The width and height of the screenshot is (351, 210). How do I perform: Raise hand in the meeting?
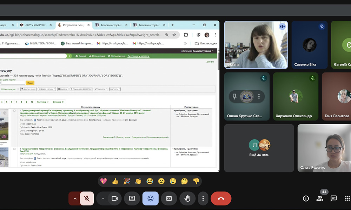(187, 198)
